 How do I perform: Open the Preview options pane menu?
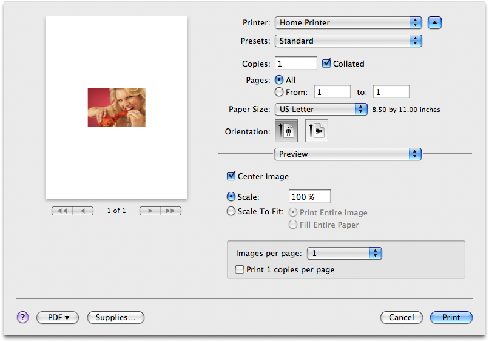point(348,154)
